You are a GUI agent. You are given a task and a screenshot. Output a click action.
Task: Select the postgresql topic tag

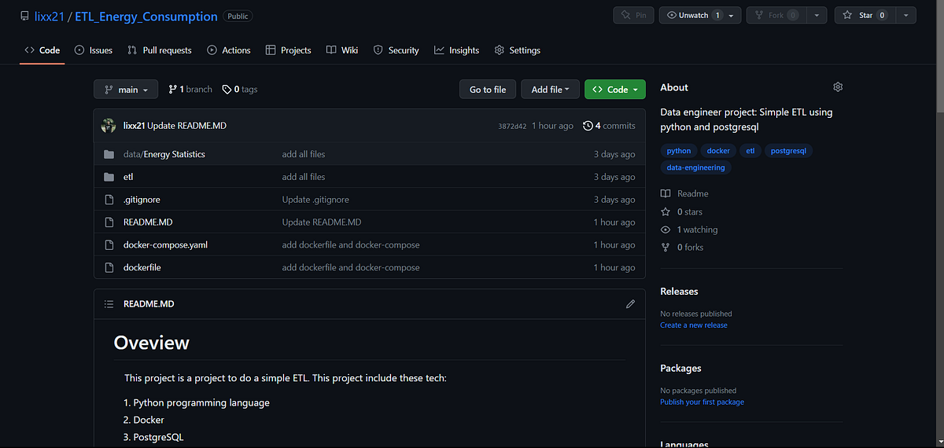(x=788, y=151)
